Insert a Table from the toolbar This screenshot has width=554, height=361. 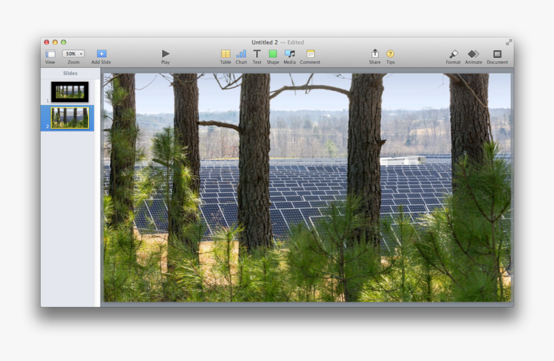tap(225, 54)
